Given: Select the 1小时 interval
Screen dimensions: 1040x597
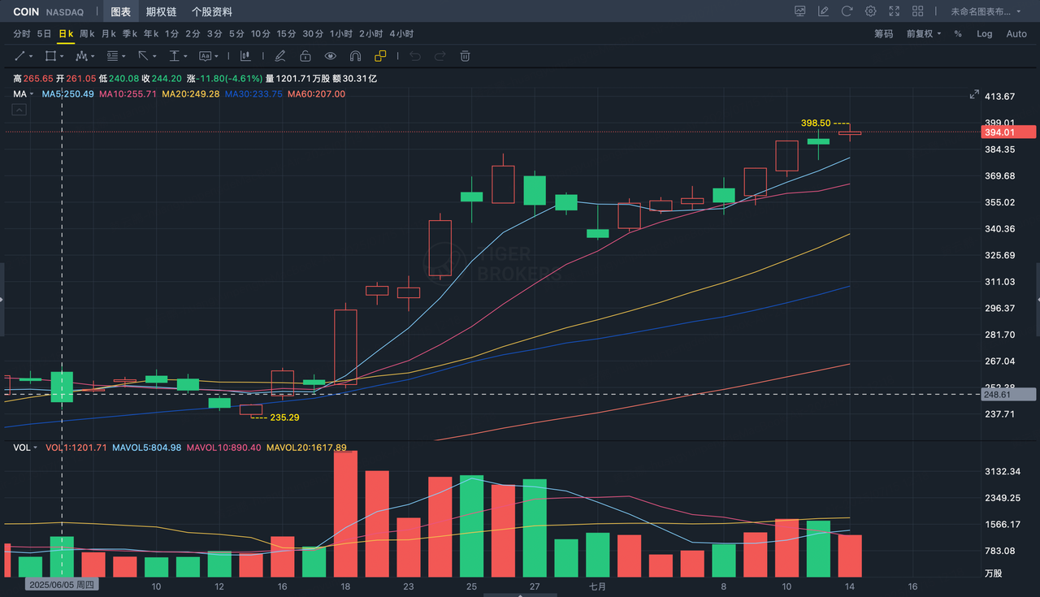Looking at the screenshot, I should (x=340, y=33).
